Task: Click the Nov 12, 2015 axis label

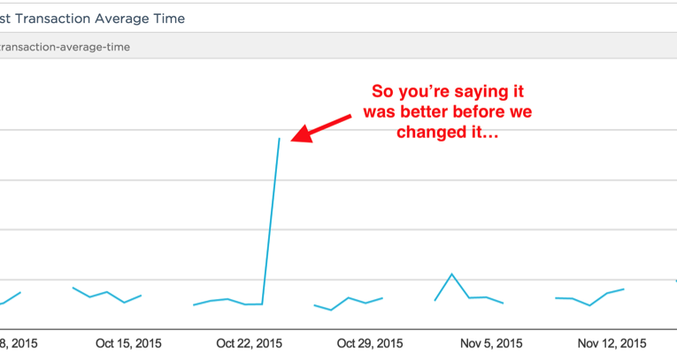Action: [x=612, y=342]
